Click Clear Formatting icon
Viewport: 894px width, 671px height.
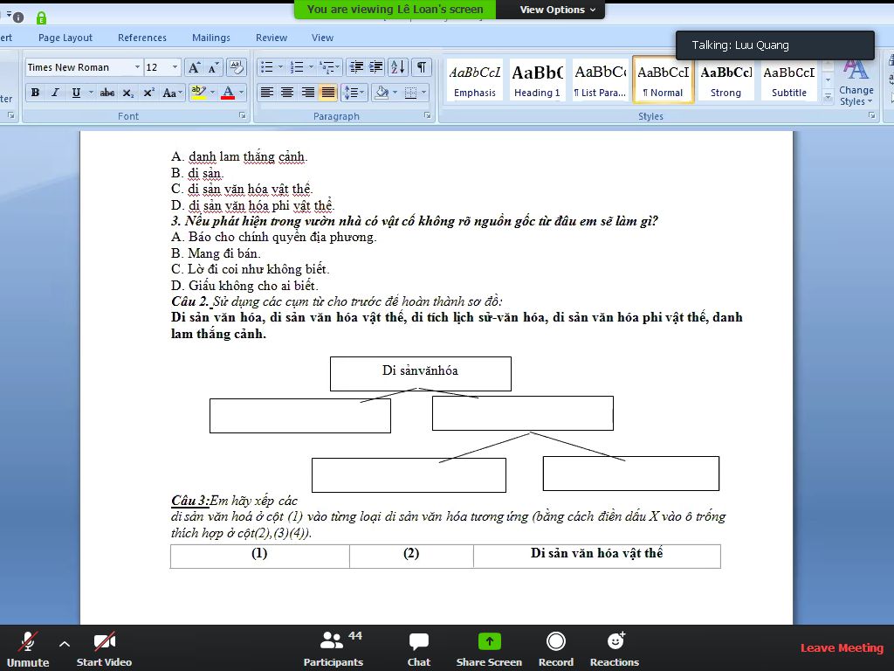click(236, 67)
